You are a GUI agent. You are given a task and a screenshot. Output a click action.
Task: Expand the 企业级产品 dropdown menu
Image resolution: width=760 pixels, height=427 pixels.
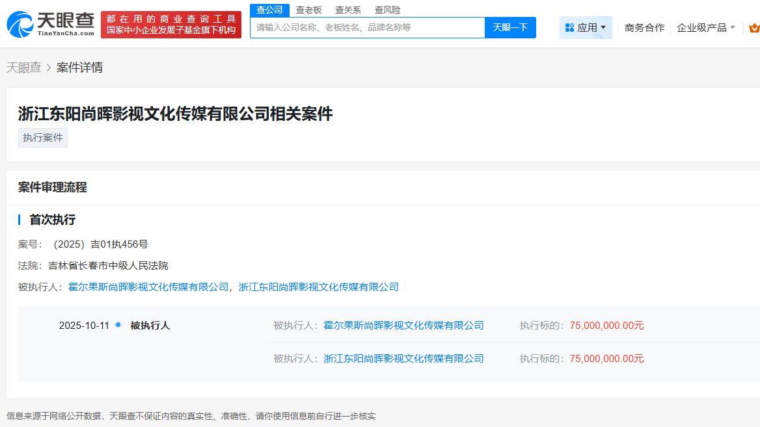click(706, 27)
